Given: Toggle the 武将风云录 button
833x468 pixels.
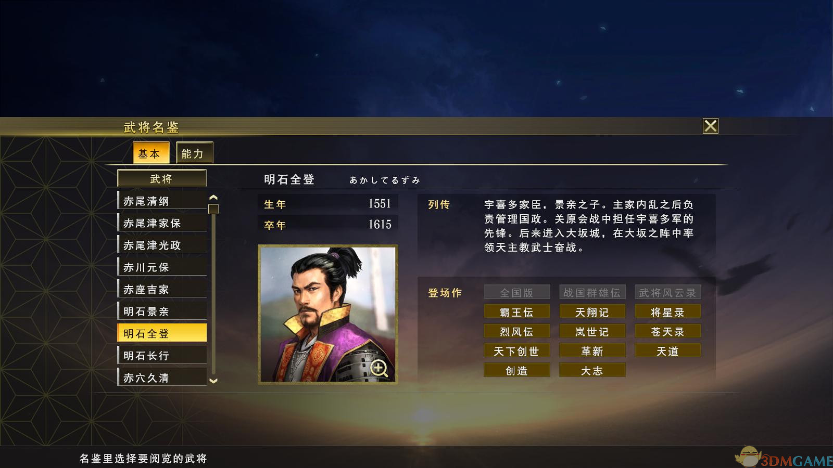Looking at the screenshot, I should (667, 292).
